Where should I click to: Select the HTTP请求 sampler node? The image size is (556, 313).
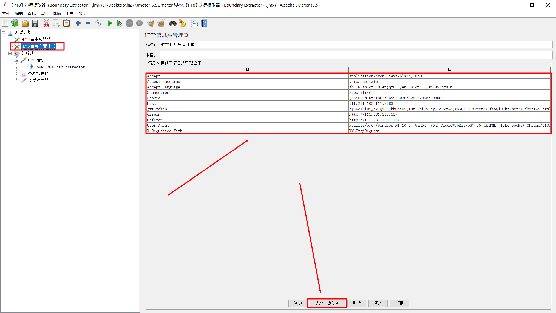point(36,60)
